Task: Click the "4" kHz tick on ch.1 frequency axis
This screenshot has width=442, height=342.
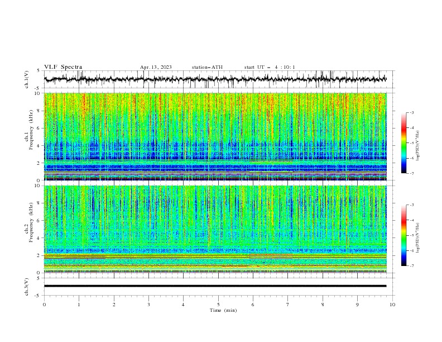Action: coord(40,146)
